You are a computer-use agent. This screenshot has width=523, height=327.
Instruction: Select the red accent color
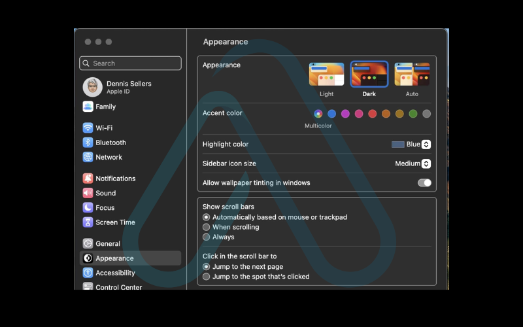point(372,114)
